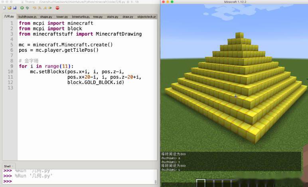Click the line "for i in range(11):"
The width and height of the screenshot is (308, 187).
46,66
